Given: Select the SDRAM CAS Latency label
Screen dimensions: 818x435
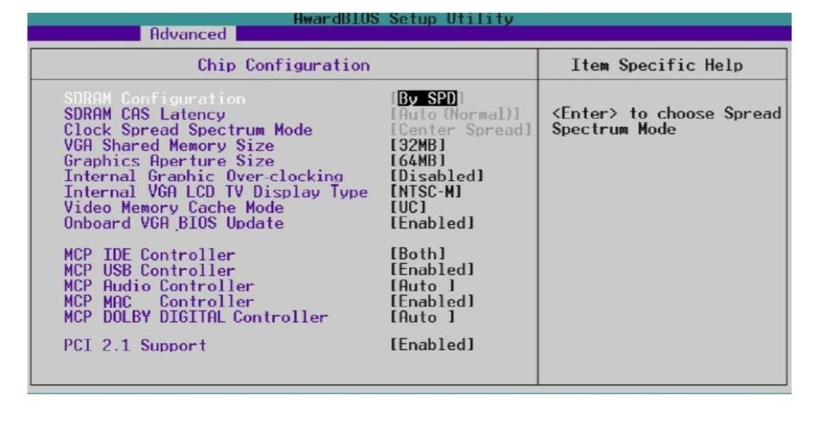Looking at the screenshot, I should (x=145, y=114).
